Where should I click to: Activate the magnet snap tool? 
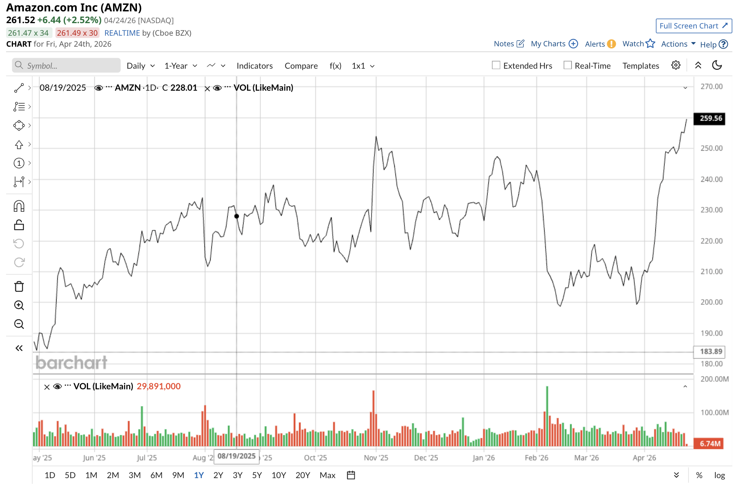(19, 206)
